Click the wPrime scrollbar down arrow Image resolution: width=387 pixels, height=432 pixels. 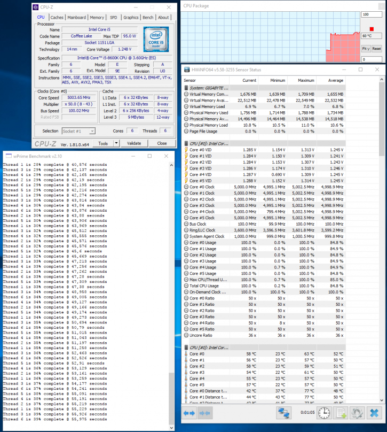coord(172,428)
